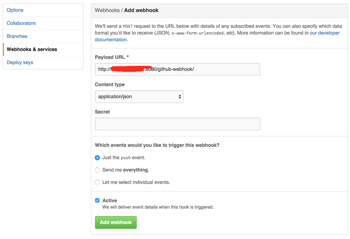Open the Deploy keys page
This screenshot has height=239, width=350.
click(x=20, y=62)
